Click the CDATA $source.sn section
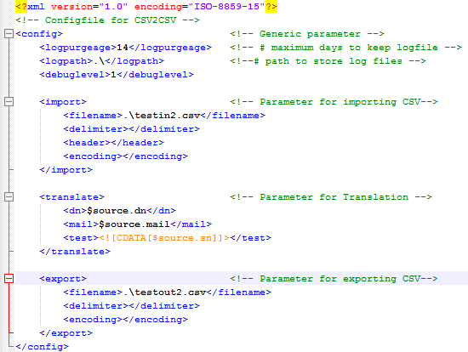Viewport: 468px width, 352px height. (x=164, y=238)
